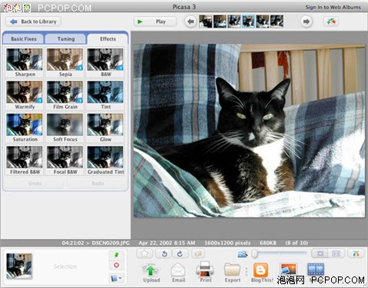This screenshot has height=288, width=368.
Task: Switch to the Tuning tab
Action: point(66,39)
